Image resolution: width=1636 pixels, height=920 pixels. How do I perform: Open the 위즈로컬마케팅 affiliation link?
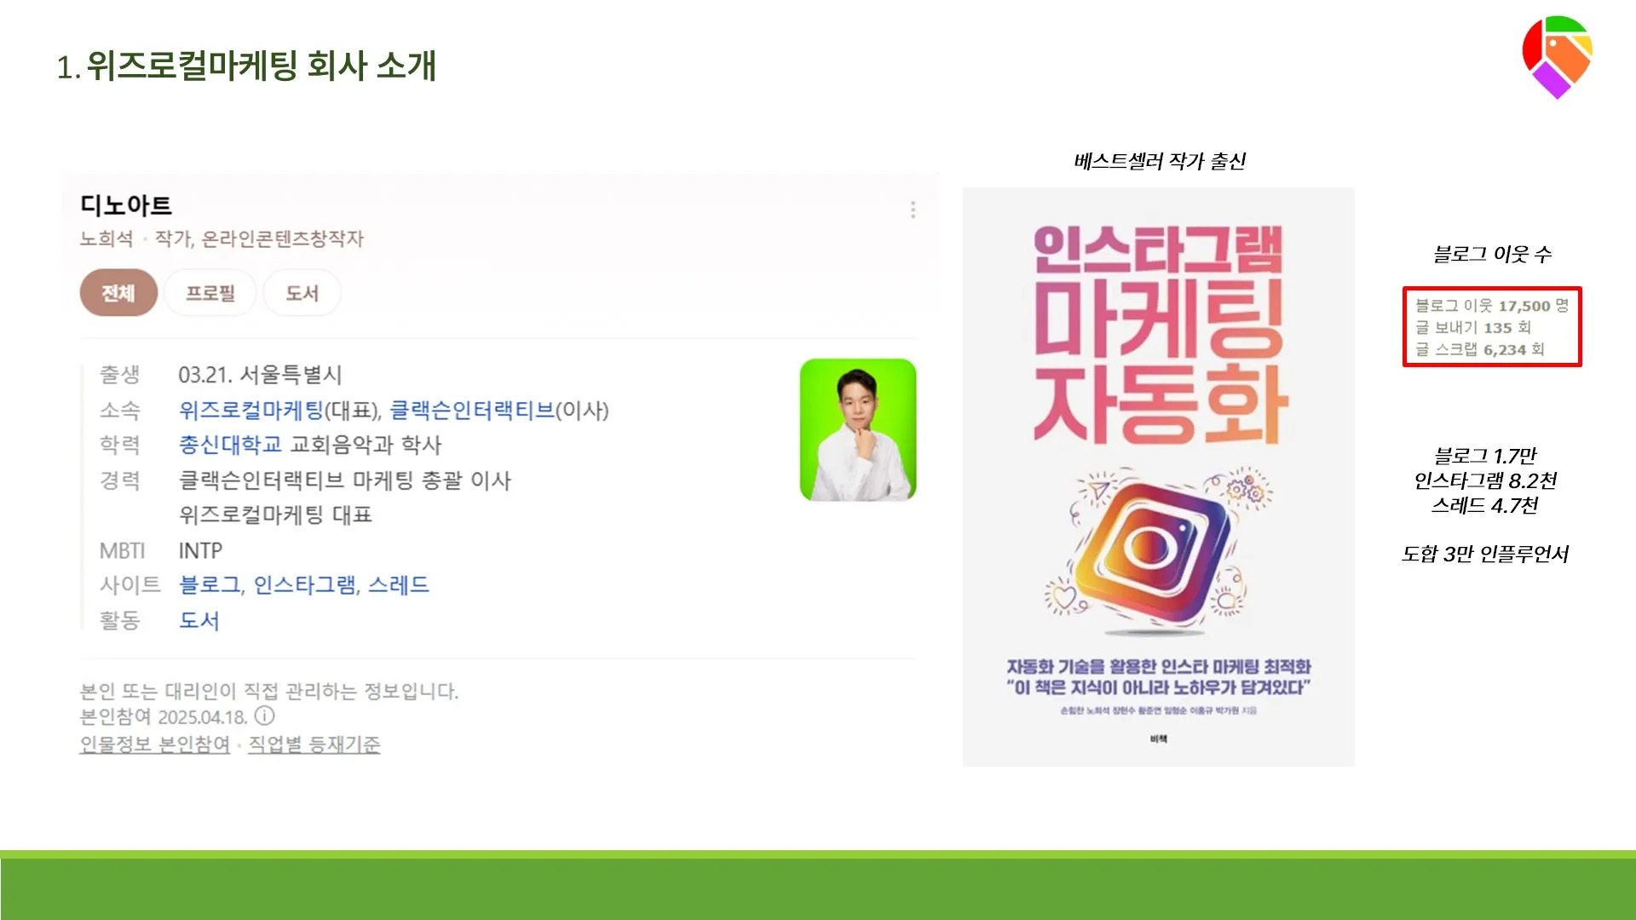tap(251, 410)
